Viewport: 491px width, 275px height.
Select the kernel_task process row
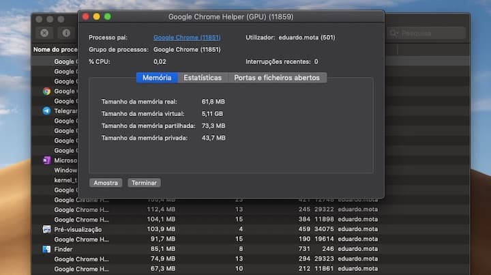click(x=65, y=180)
